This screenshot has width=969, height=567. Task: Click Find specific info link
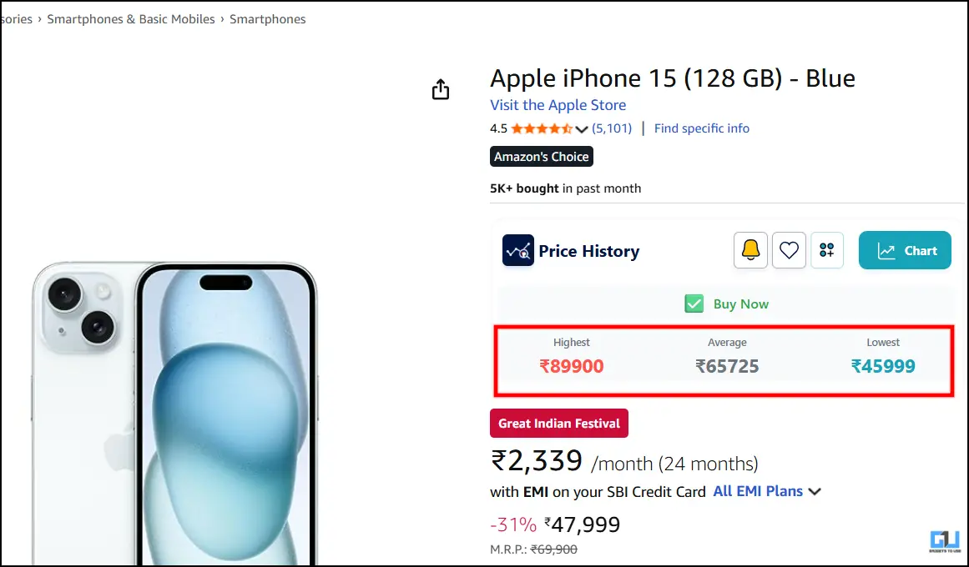[x=701, y=128]
